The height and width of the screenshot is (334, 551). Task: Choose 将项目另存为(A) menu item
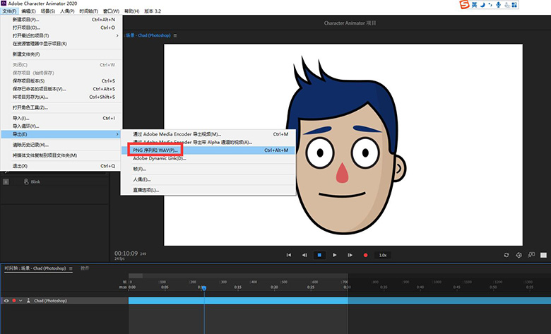pyautogui.click(x=61, y=97)
